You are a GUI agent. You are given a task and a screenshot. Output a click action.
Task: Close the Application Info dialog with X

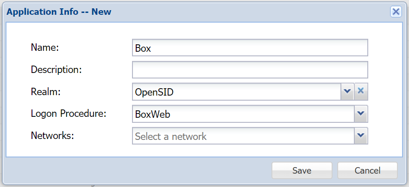[396, 12]
